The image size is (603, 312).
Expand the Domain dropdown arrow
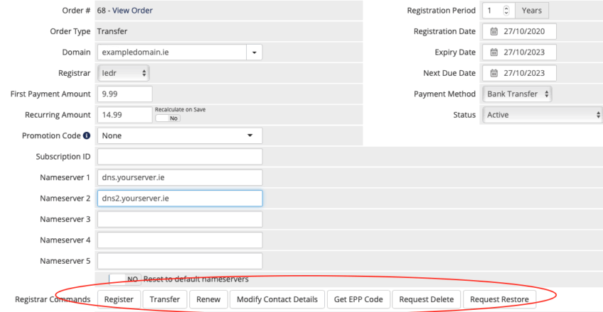[254, 52]
